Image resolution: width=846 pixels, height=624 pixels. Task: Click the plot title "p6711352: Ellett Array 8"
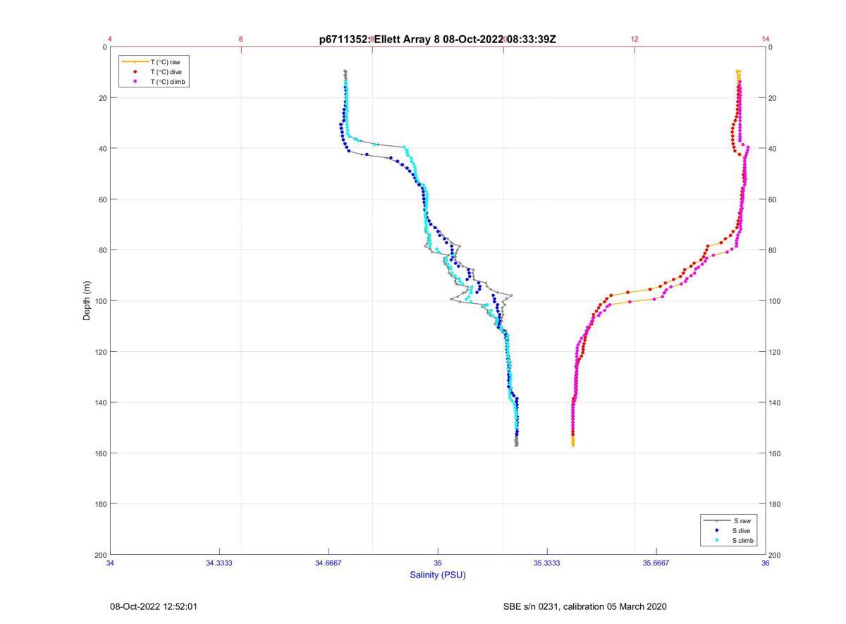tap(379, 39)
